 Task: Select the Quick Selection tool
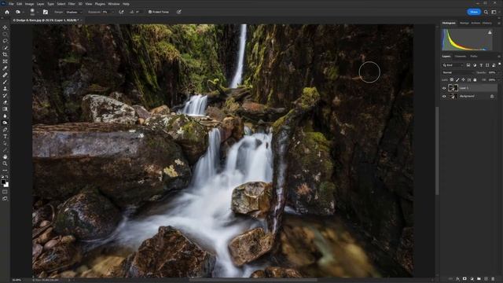(5, 48)
